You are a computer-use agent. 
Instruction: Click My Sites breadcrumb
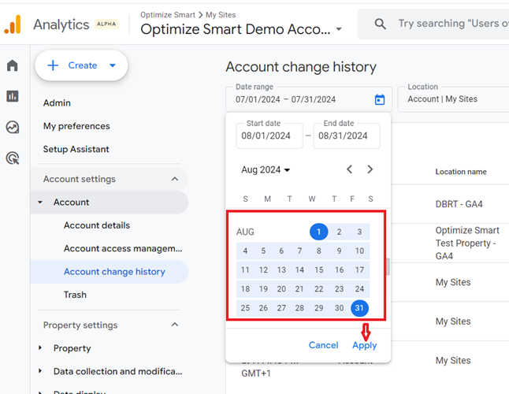(221, 15)
